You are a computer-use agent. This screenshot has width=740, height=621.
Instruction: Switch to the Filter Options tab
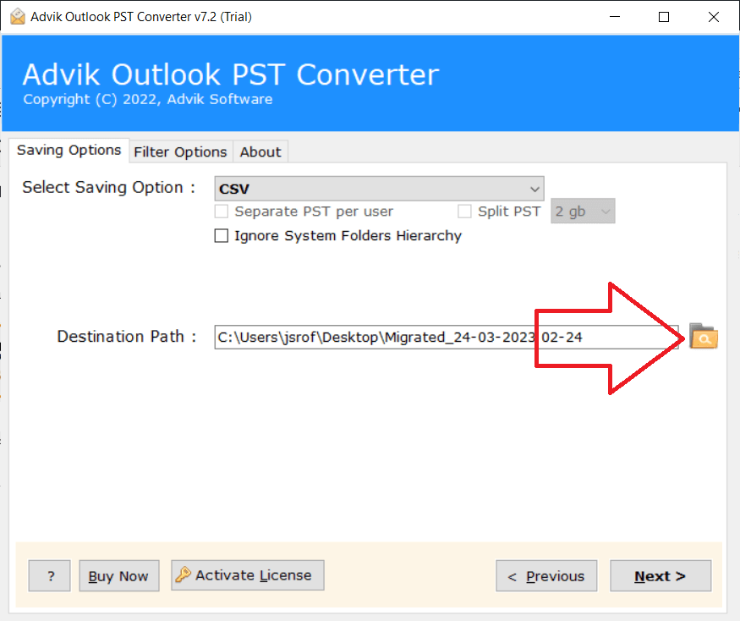181,152
